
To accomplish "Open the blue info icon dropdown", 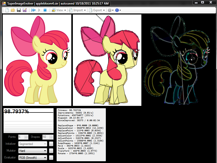I will [x=118, y=10].
